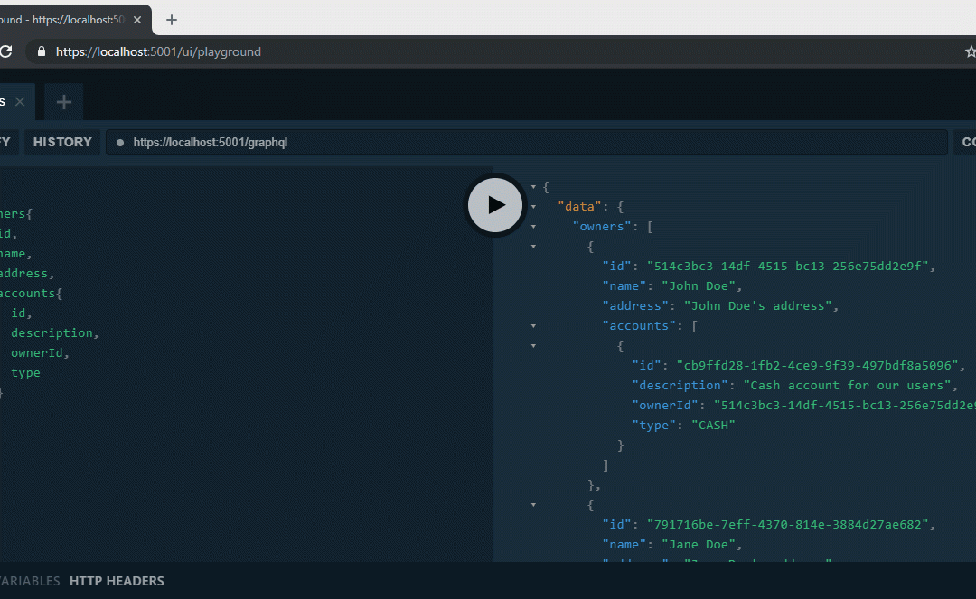Close the playground query tab

(x=20, y=101)
